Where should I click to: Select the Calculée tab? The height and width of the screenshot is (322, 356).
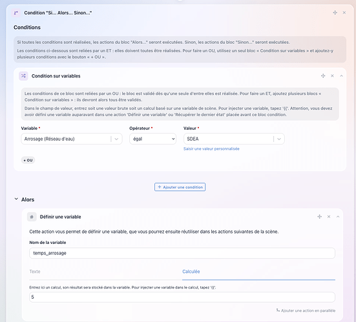pyautogui.click(x=191, y=272)
